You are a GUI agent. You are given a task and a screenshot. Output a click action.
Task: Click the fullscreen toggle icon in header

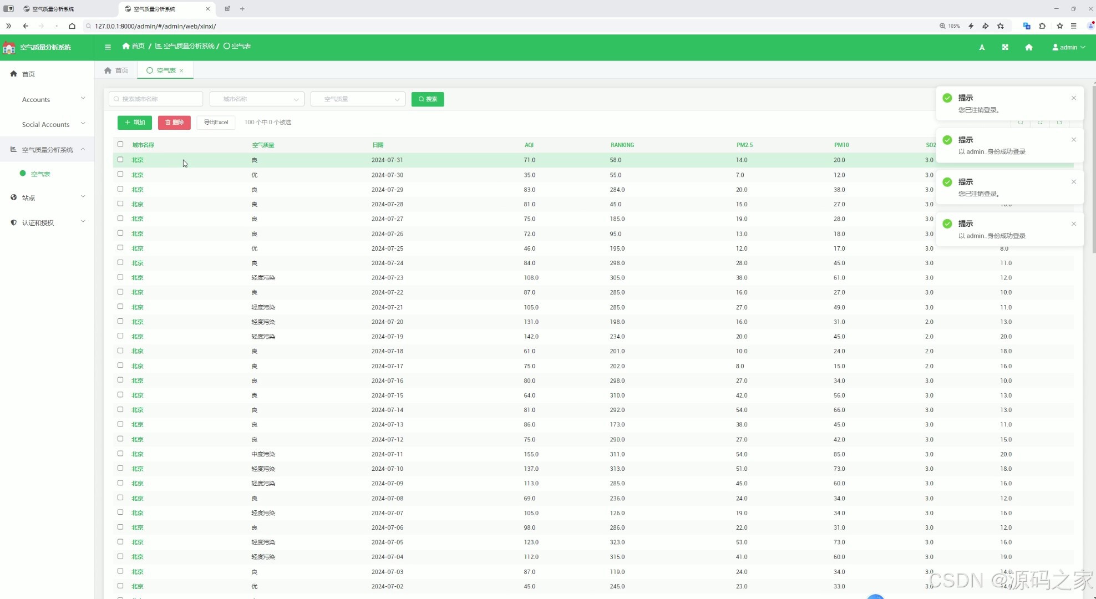pyautogui.click(x=1005, y=47)
